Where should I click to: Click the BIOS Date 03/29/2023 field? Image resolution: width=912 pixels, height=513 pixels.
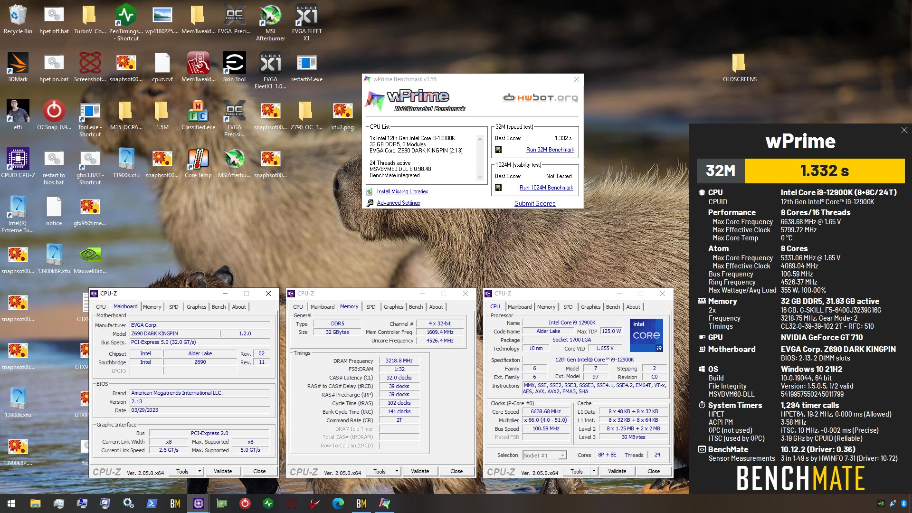click(200, 410)
